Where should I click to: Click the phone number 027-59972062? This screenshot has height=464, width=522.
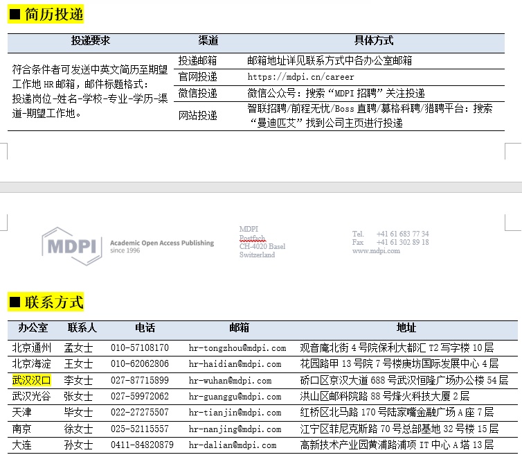(140, 396)
